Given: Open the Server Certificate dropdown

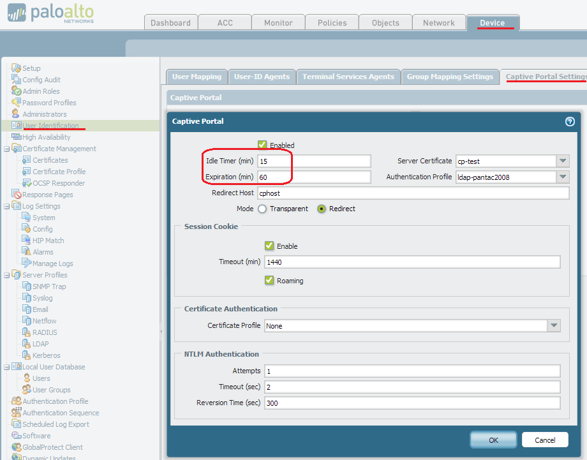Looking at the screenshot, I should [x=563, y=161].
